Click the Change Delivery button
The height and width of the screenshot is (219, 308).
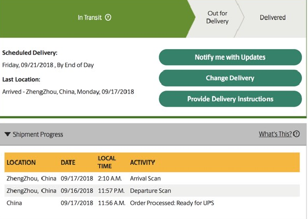pyautogui.click(x=230, y=78)
